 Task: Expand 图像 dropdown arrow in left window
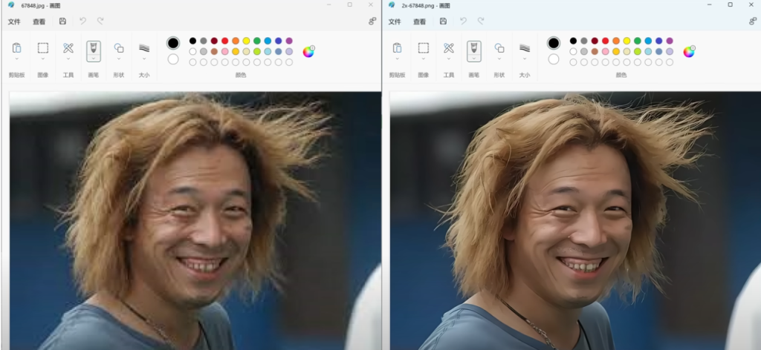click(42, 59)
